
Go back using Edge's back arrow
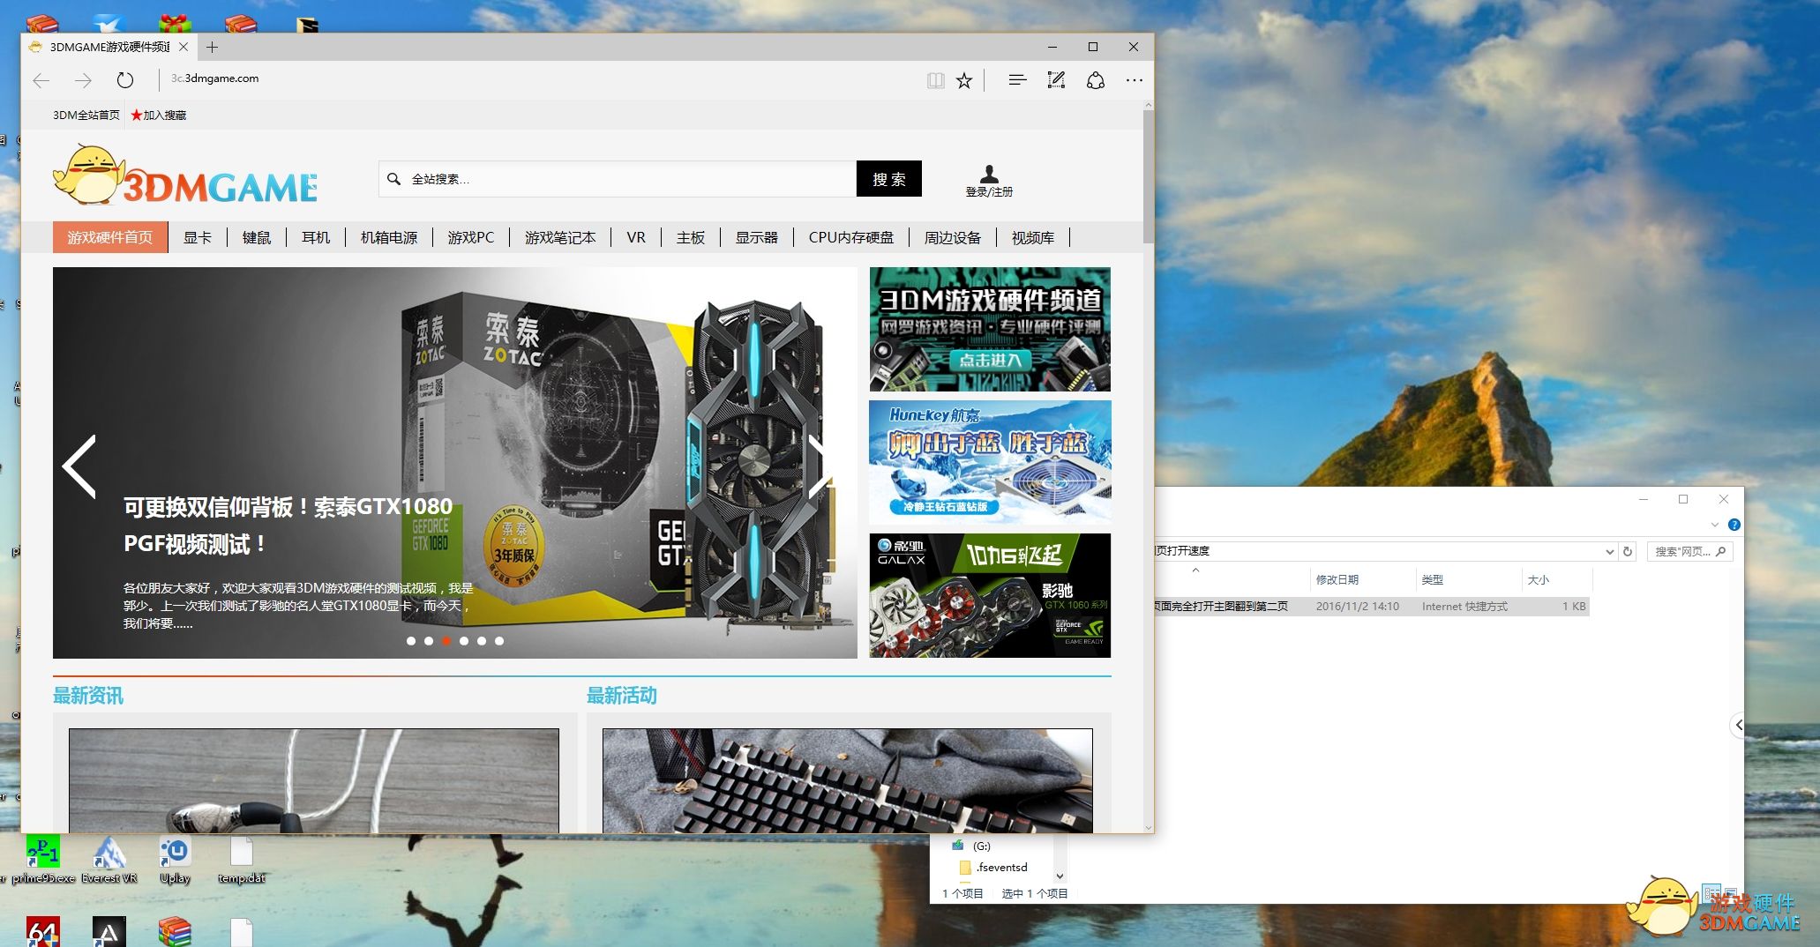pyautogui.click(x=41, y=81)
